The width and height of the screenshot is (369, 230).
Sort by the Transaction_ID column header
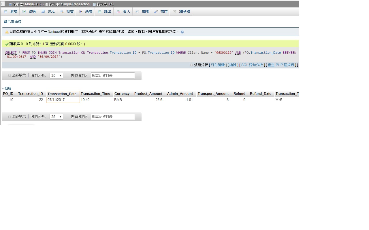tap(31, 94)
